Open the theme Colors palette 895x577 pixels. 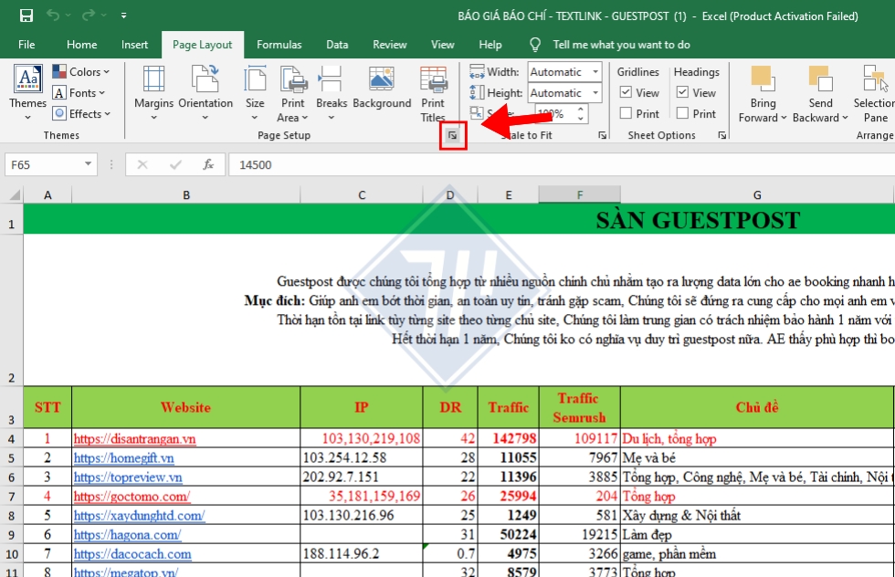point(81,71)
